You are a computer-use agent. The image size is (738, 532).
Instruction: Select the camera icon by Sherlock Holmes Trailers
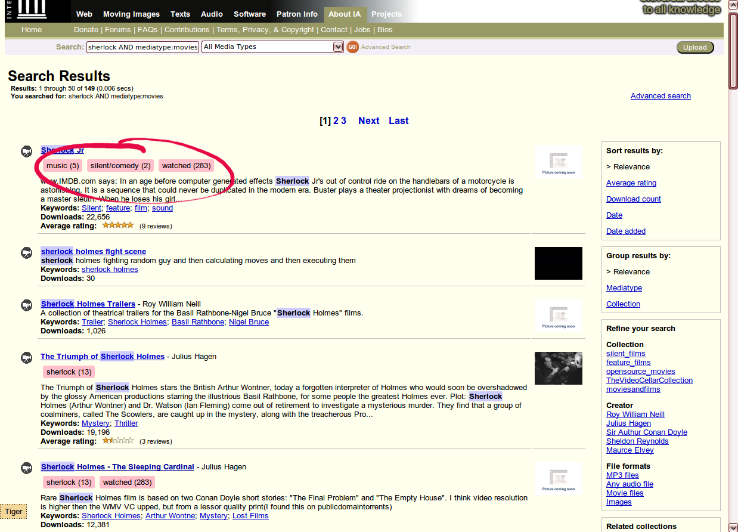[26, 305]
